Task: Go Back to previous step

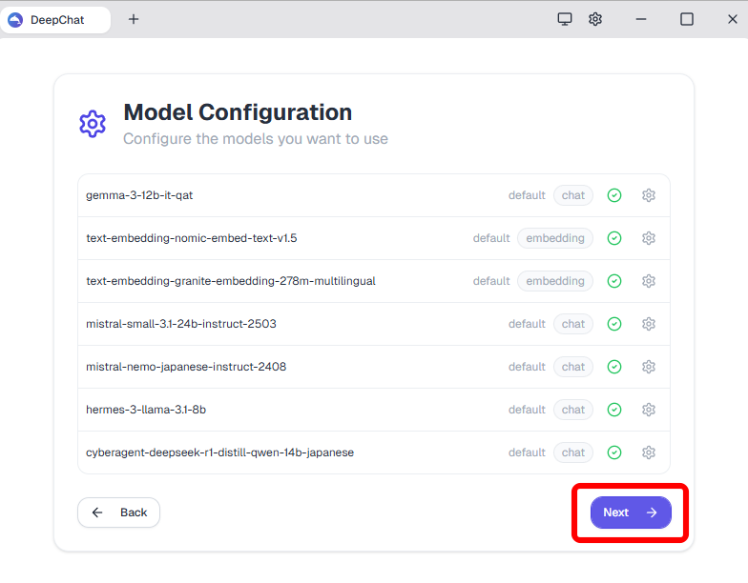Action: click(118, 513)
